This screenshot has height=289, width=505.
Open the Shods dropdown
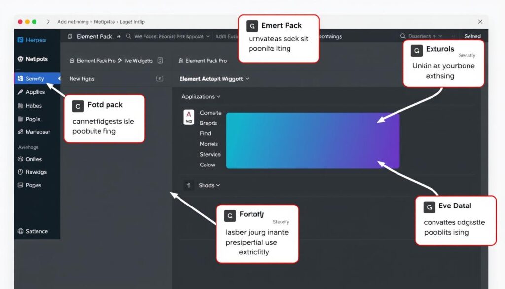click(x=210, y=185)
